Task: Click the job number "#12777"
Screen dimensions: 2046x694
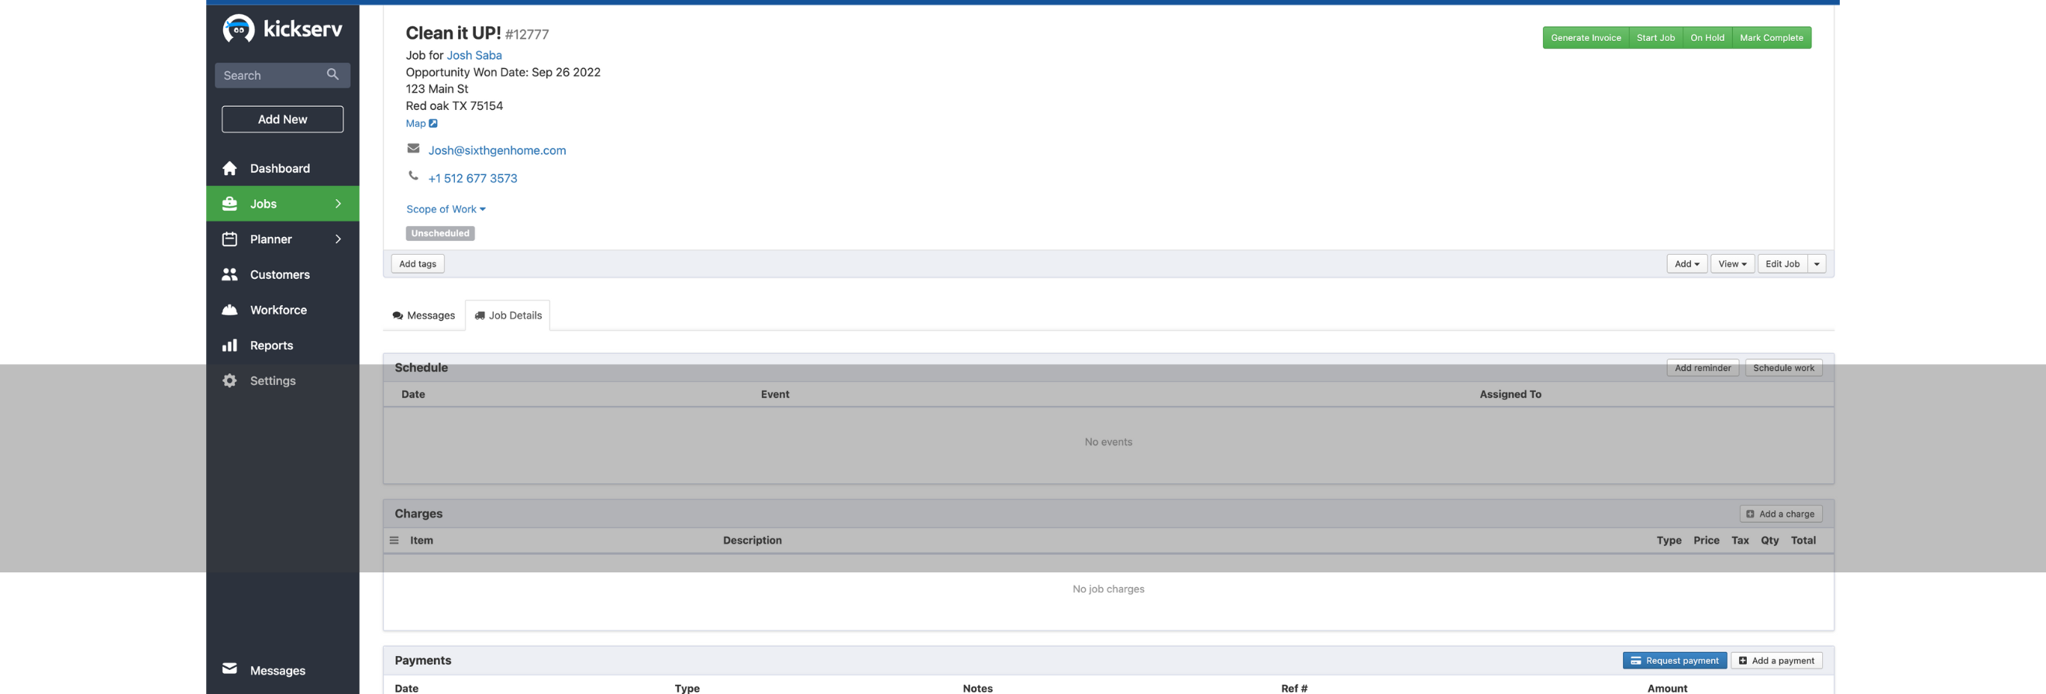Action: [x=526, y=34]
